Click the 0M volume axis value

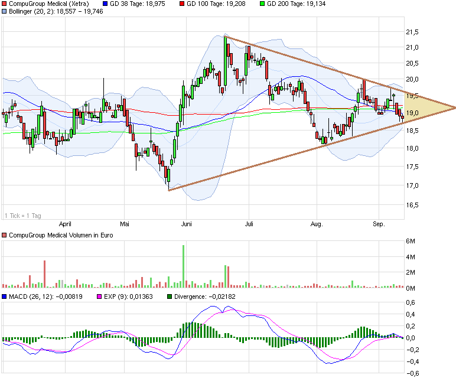pyautogui.click(x=411, y=288)
